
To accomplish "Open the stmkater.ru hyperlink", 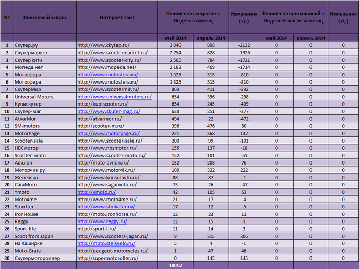I will point(106,207).
